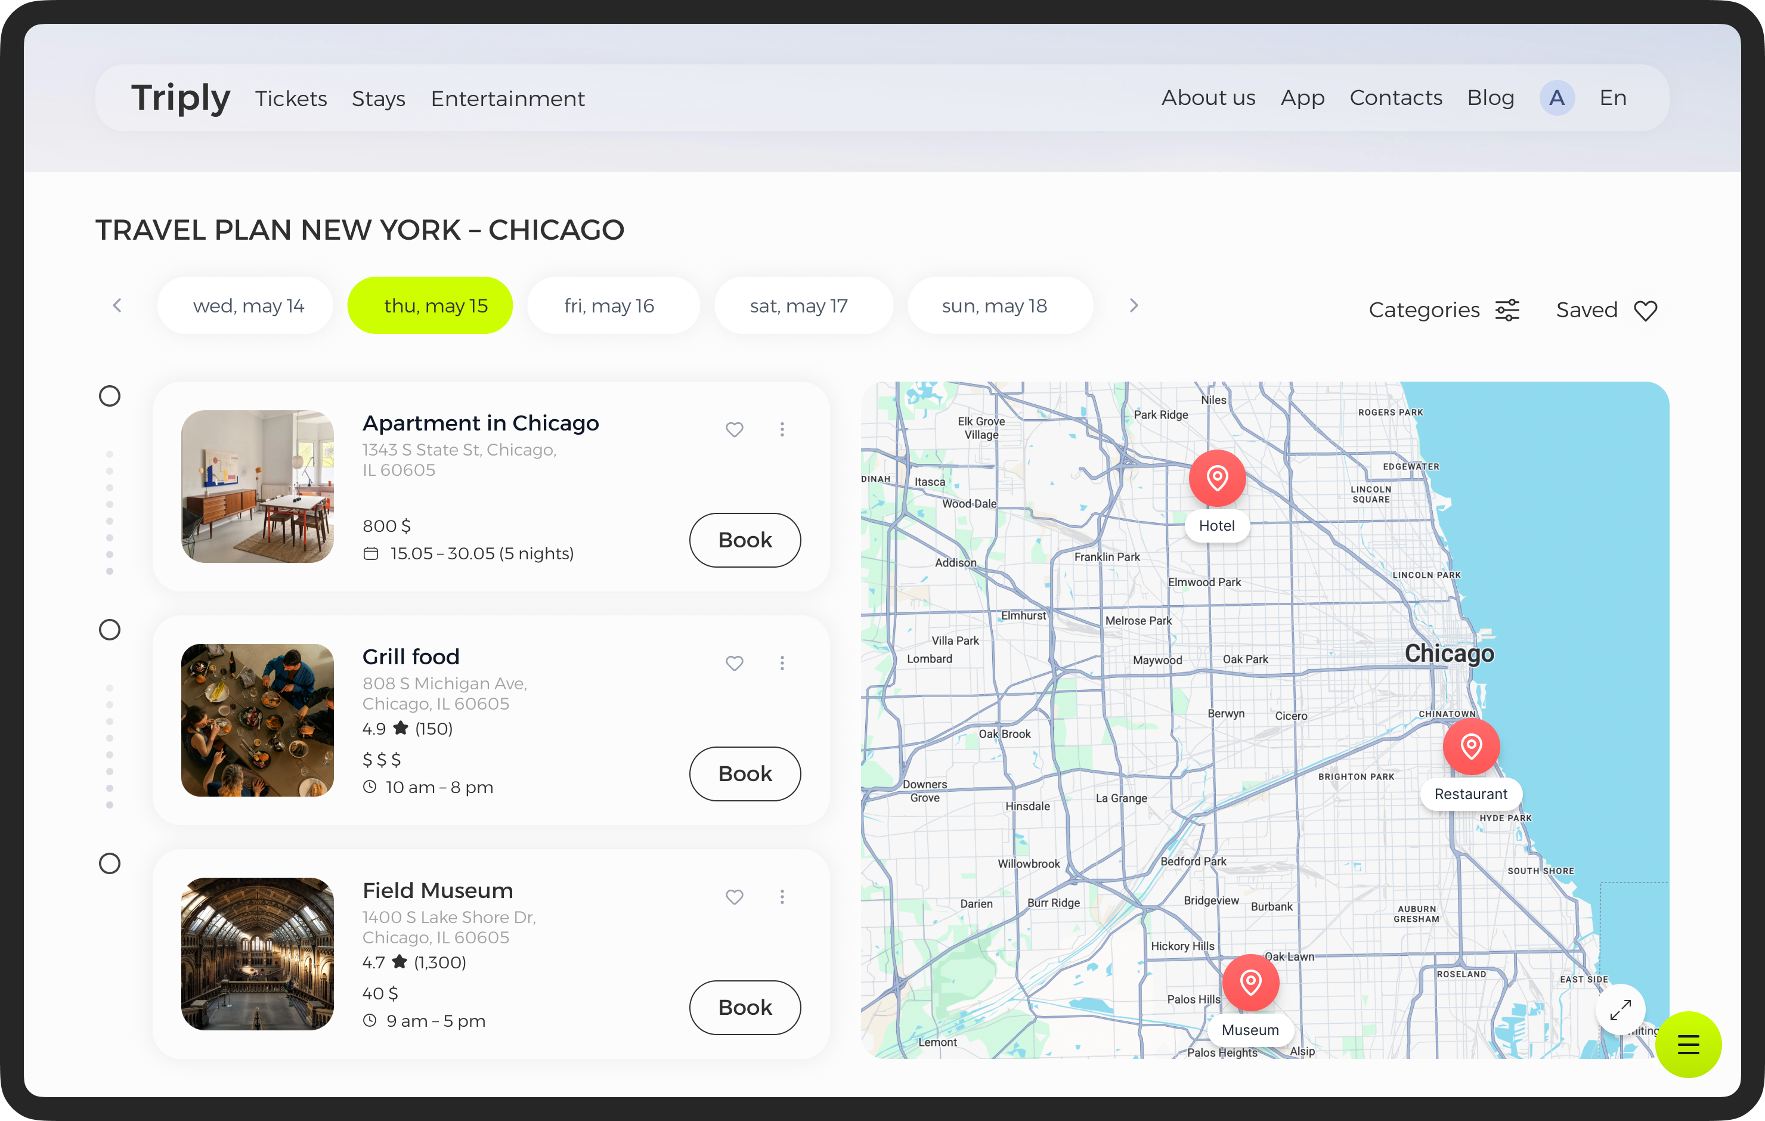Open the Stays menu item
The image size is (1765, 1121).
378,99
